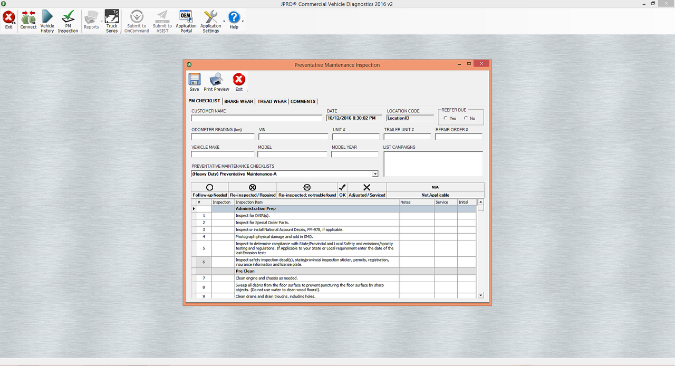Open the Application Portal OEM icon
675x366 pixels.
(x=186, y=22)
